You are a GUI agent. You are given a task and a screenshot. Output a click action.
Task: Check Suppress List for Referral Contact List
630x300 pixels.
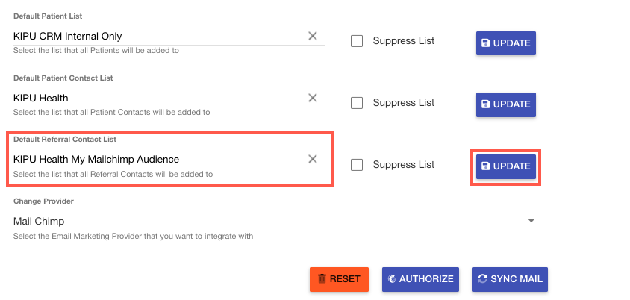357,165
